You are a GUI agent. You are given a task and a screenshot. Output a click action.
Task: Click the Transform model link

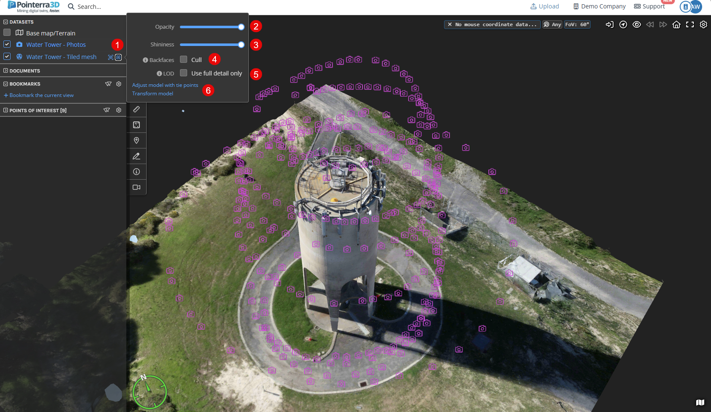click(x=153, y=94)
